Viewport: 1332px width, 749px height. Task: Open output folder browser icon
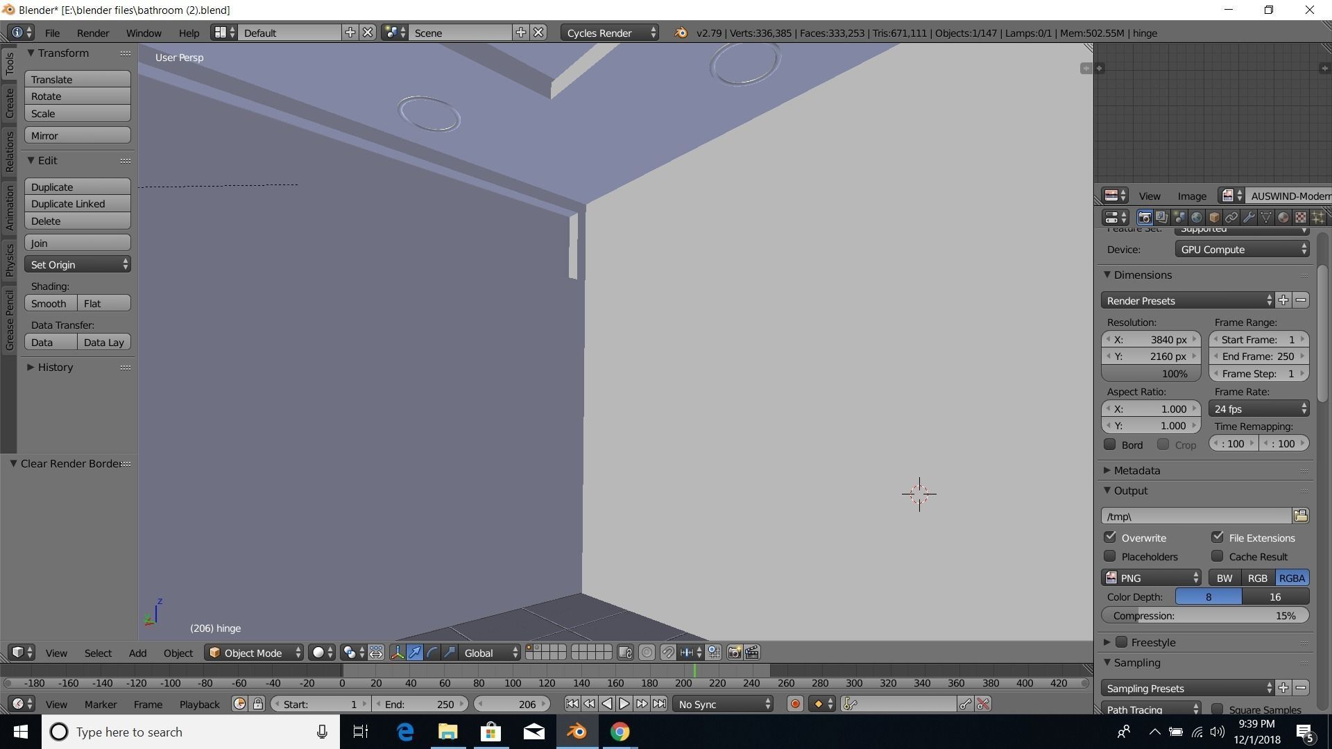pyautogui.click(x=1300, y=515)
